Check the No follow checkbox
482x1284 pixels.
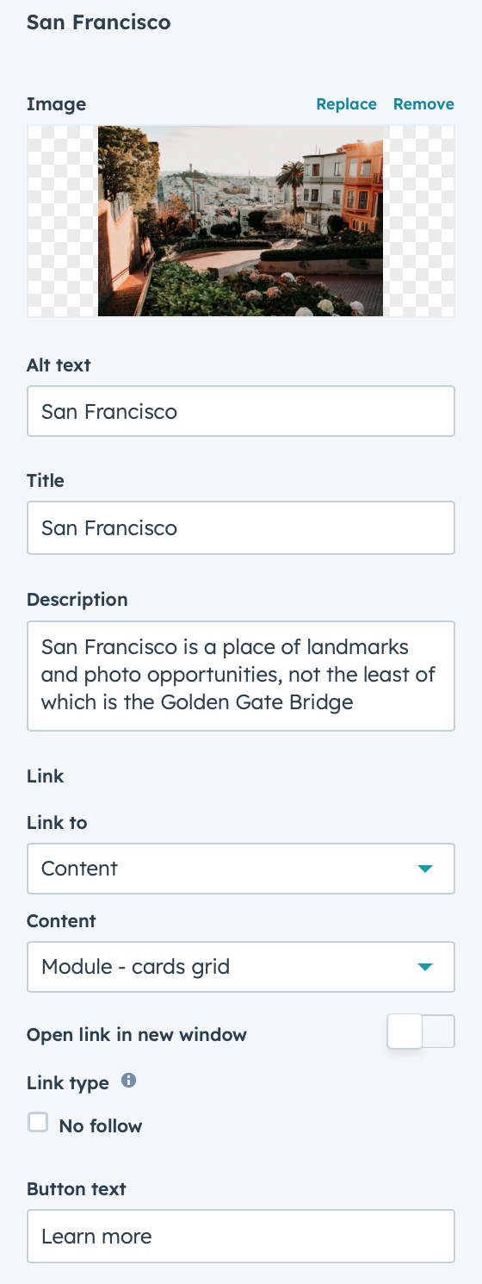(x=38, y=1122)
